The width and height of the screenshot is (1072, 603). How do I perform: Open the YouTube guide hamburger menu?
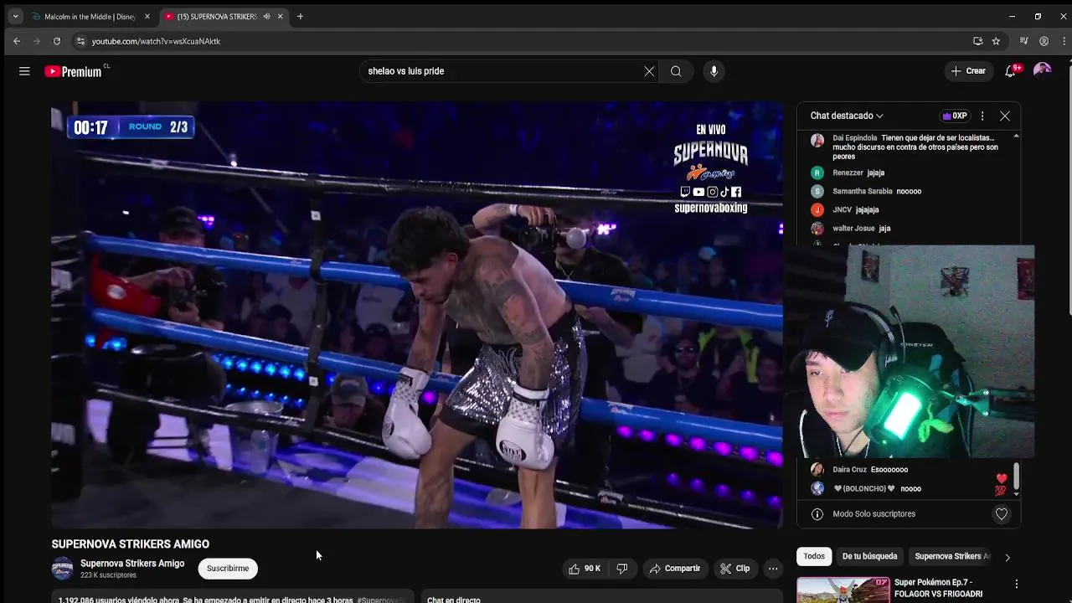click(24, 71)
